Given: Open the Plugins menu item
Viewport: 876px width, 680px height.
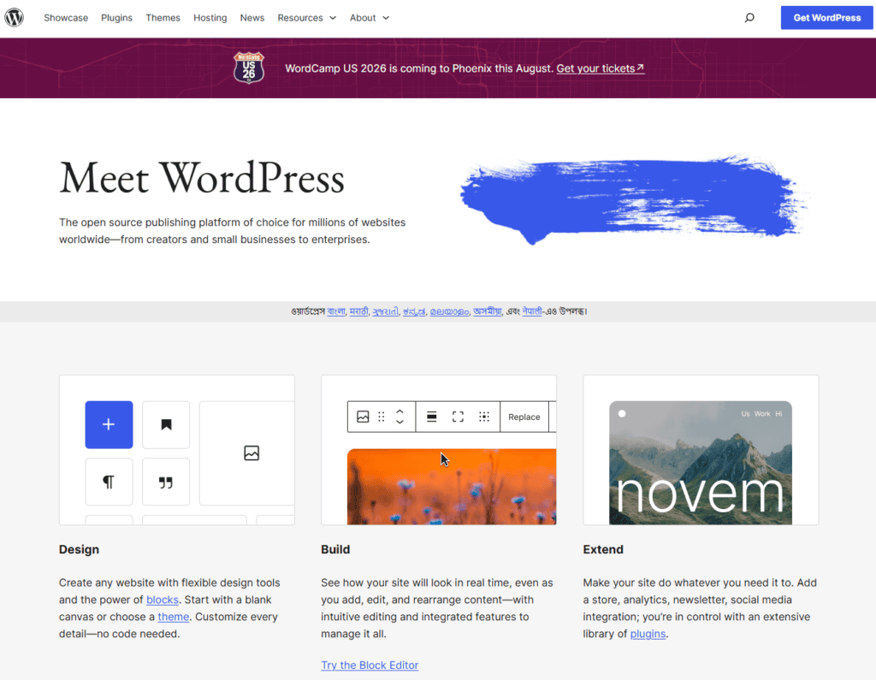Looking at the screenshot, I should click(116, 18).
